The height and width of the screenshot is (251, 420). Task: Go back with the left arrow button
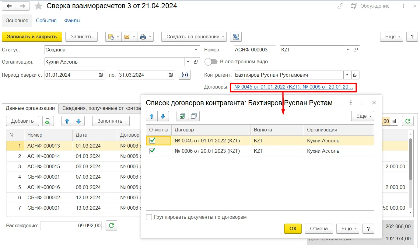pos(9,6)
